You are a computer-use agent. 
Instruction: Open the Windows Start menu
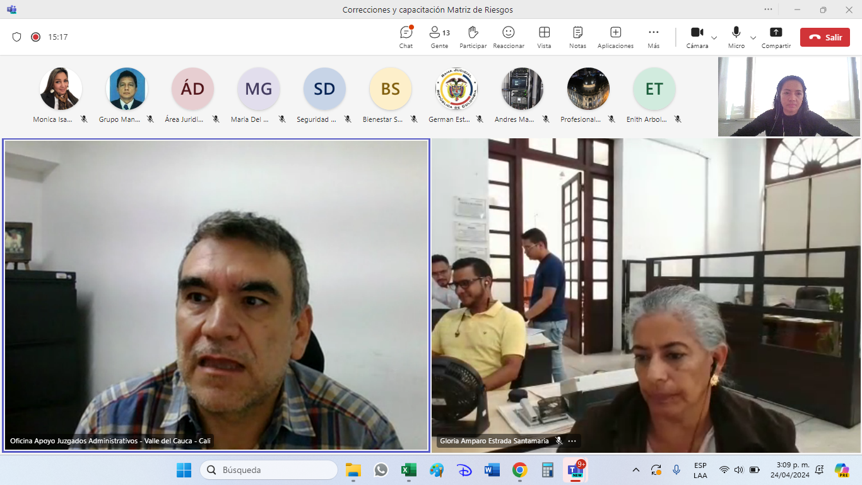184,470
